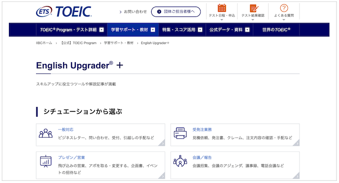Open the 学習サポート・教材 breadcrumb link
Image resolution: width=339 pixels, height=183 pixels.
119,43
